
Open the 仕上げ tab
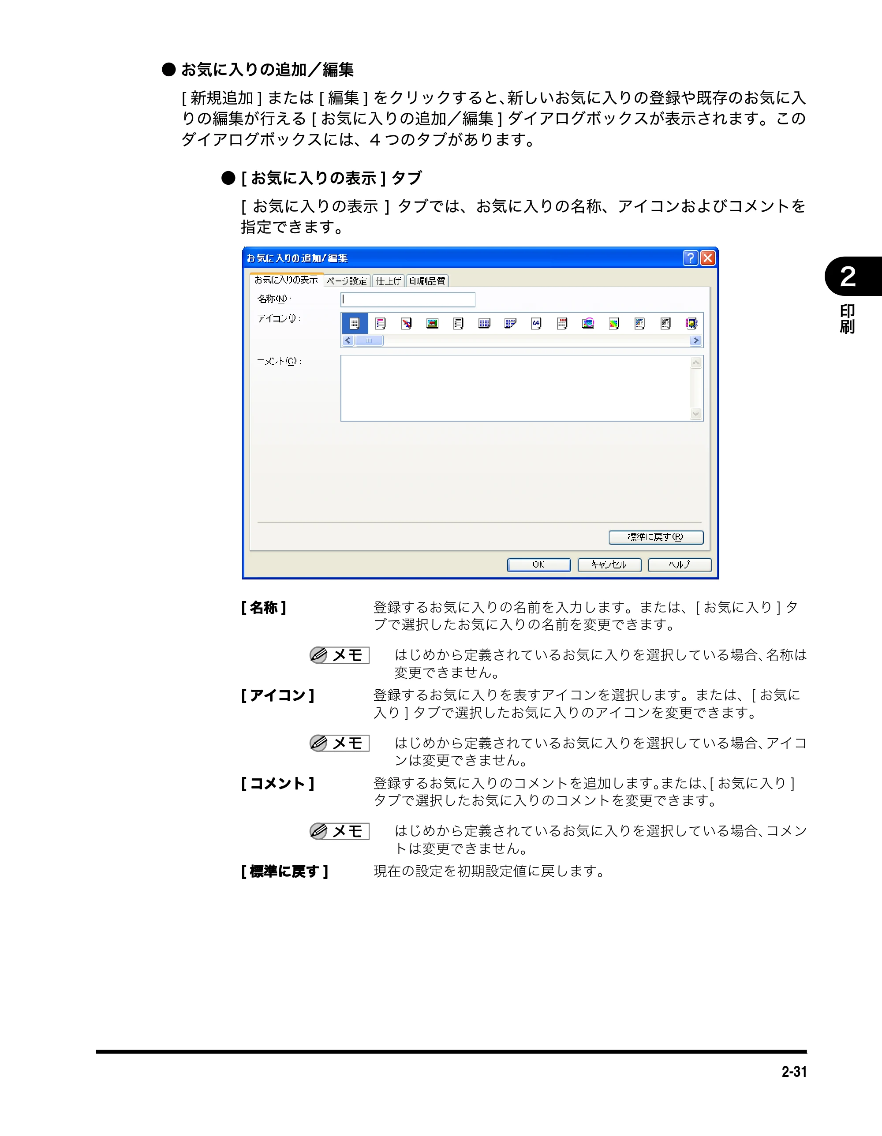(389, 281)
